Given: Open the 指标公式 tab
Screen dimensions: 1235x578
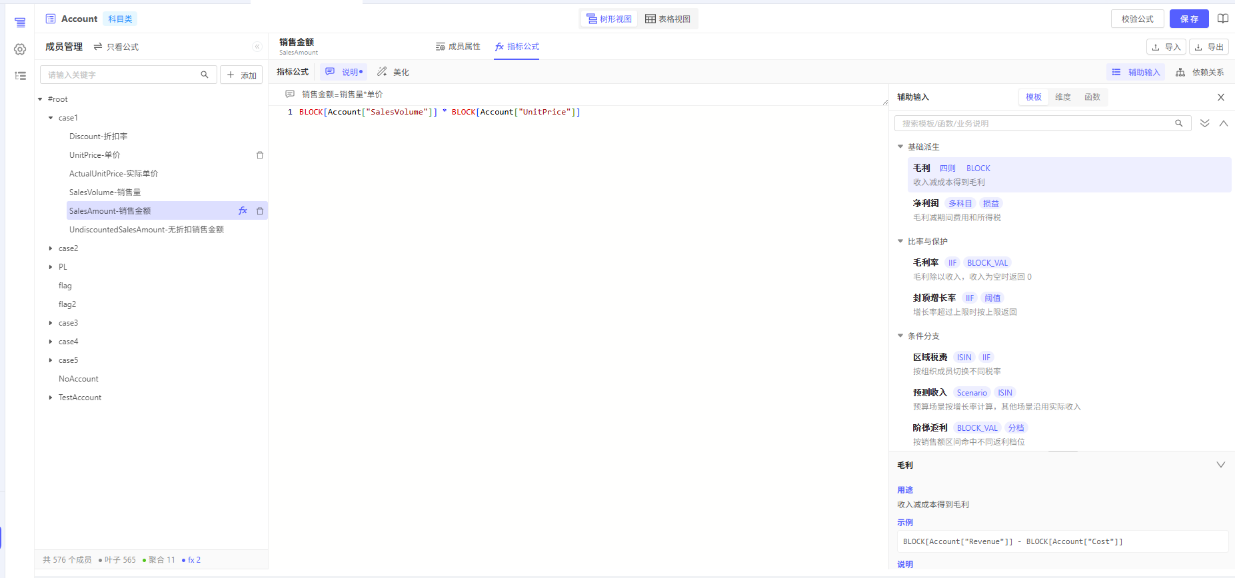Looking at the screenshot, I should coord(517,47).
